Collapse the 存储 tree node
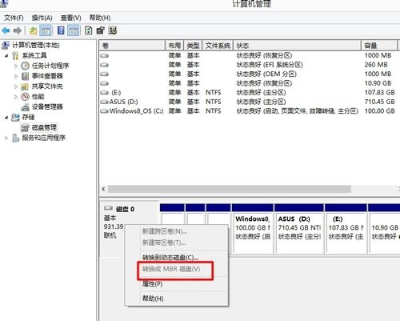 point(6,118)
